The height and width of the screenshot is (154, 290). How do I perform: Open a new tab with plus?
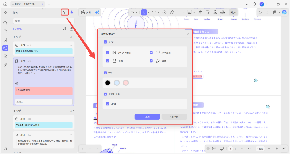pos(49,4)
